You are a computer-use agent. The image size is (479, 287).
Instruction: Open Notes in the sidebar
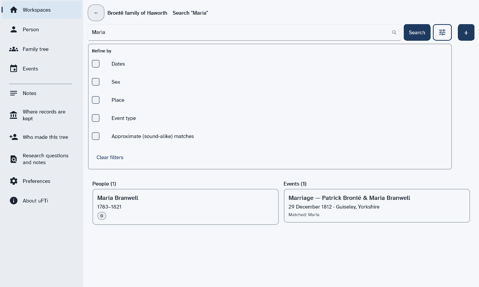(x=42, y=93)
